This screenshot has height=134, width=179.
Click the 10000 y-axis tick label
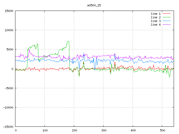tap(9, 30)
